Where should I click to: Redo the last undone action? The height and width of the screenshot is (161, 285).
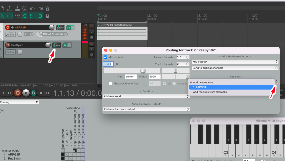pos(40,8)
